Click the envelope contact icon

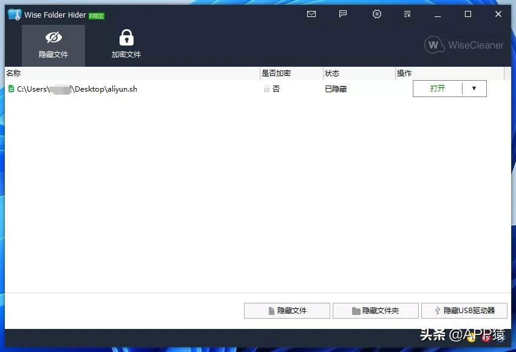(x=311, y=13)
